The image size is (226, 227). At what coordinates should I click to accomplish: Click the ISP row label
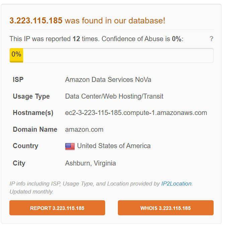pos(18,80)
